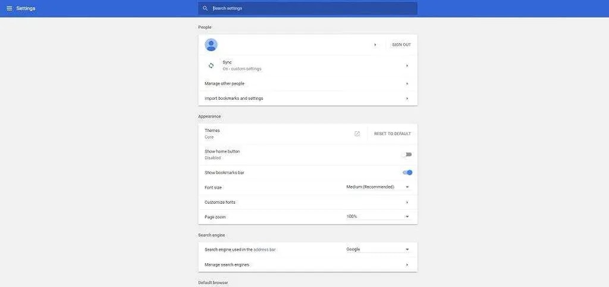Open theme in web store icon

click(357, 134)
